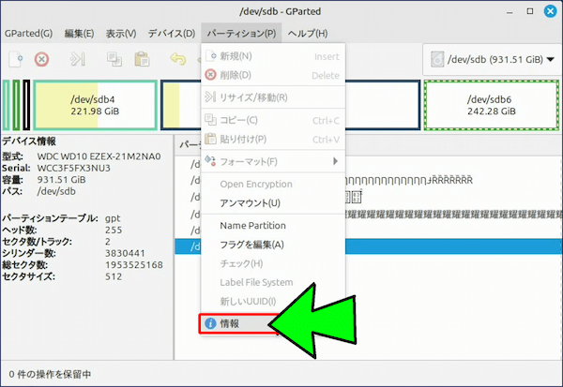The height and width of the screenshot is (387, 563).
Task: Open the 表示(V) menu
Action: 120,34
